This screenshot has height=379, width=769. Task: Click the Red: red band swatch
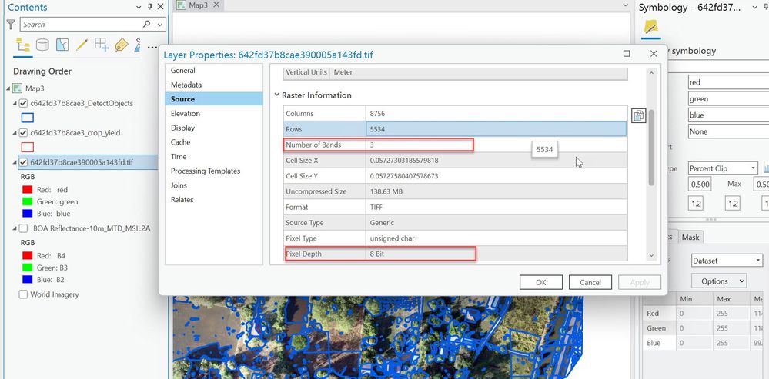pyautogui.click(x=28, y=189)
